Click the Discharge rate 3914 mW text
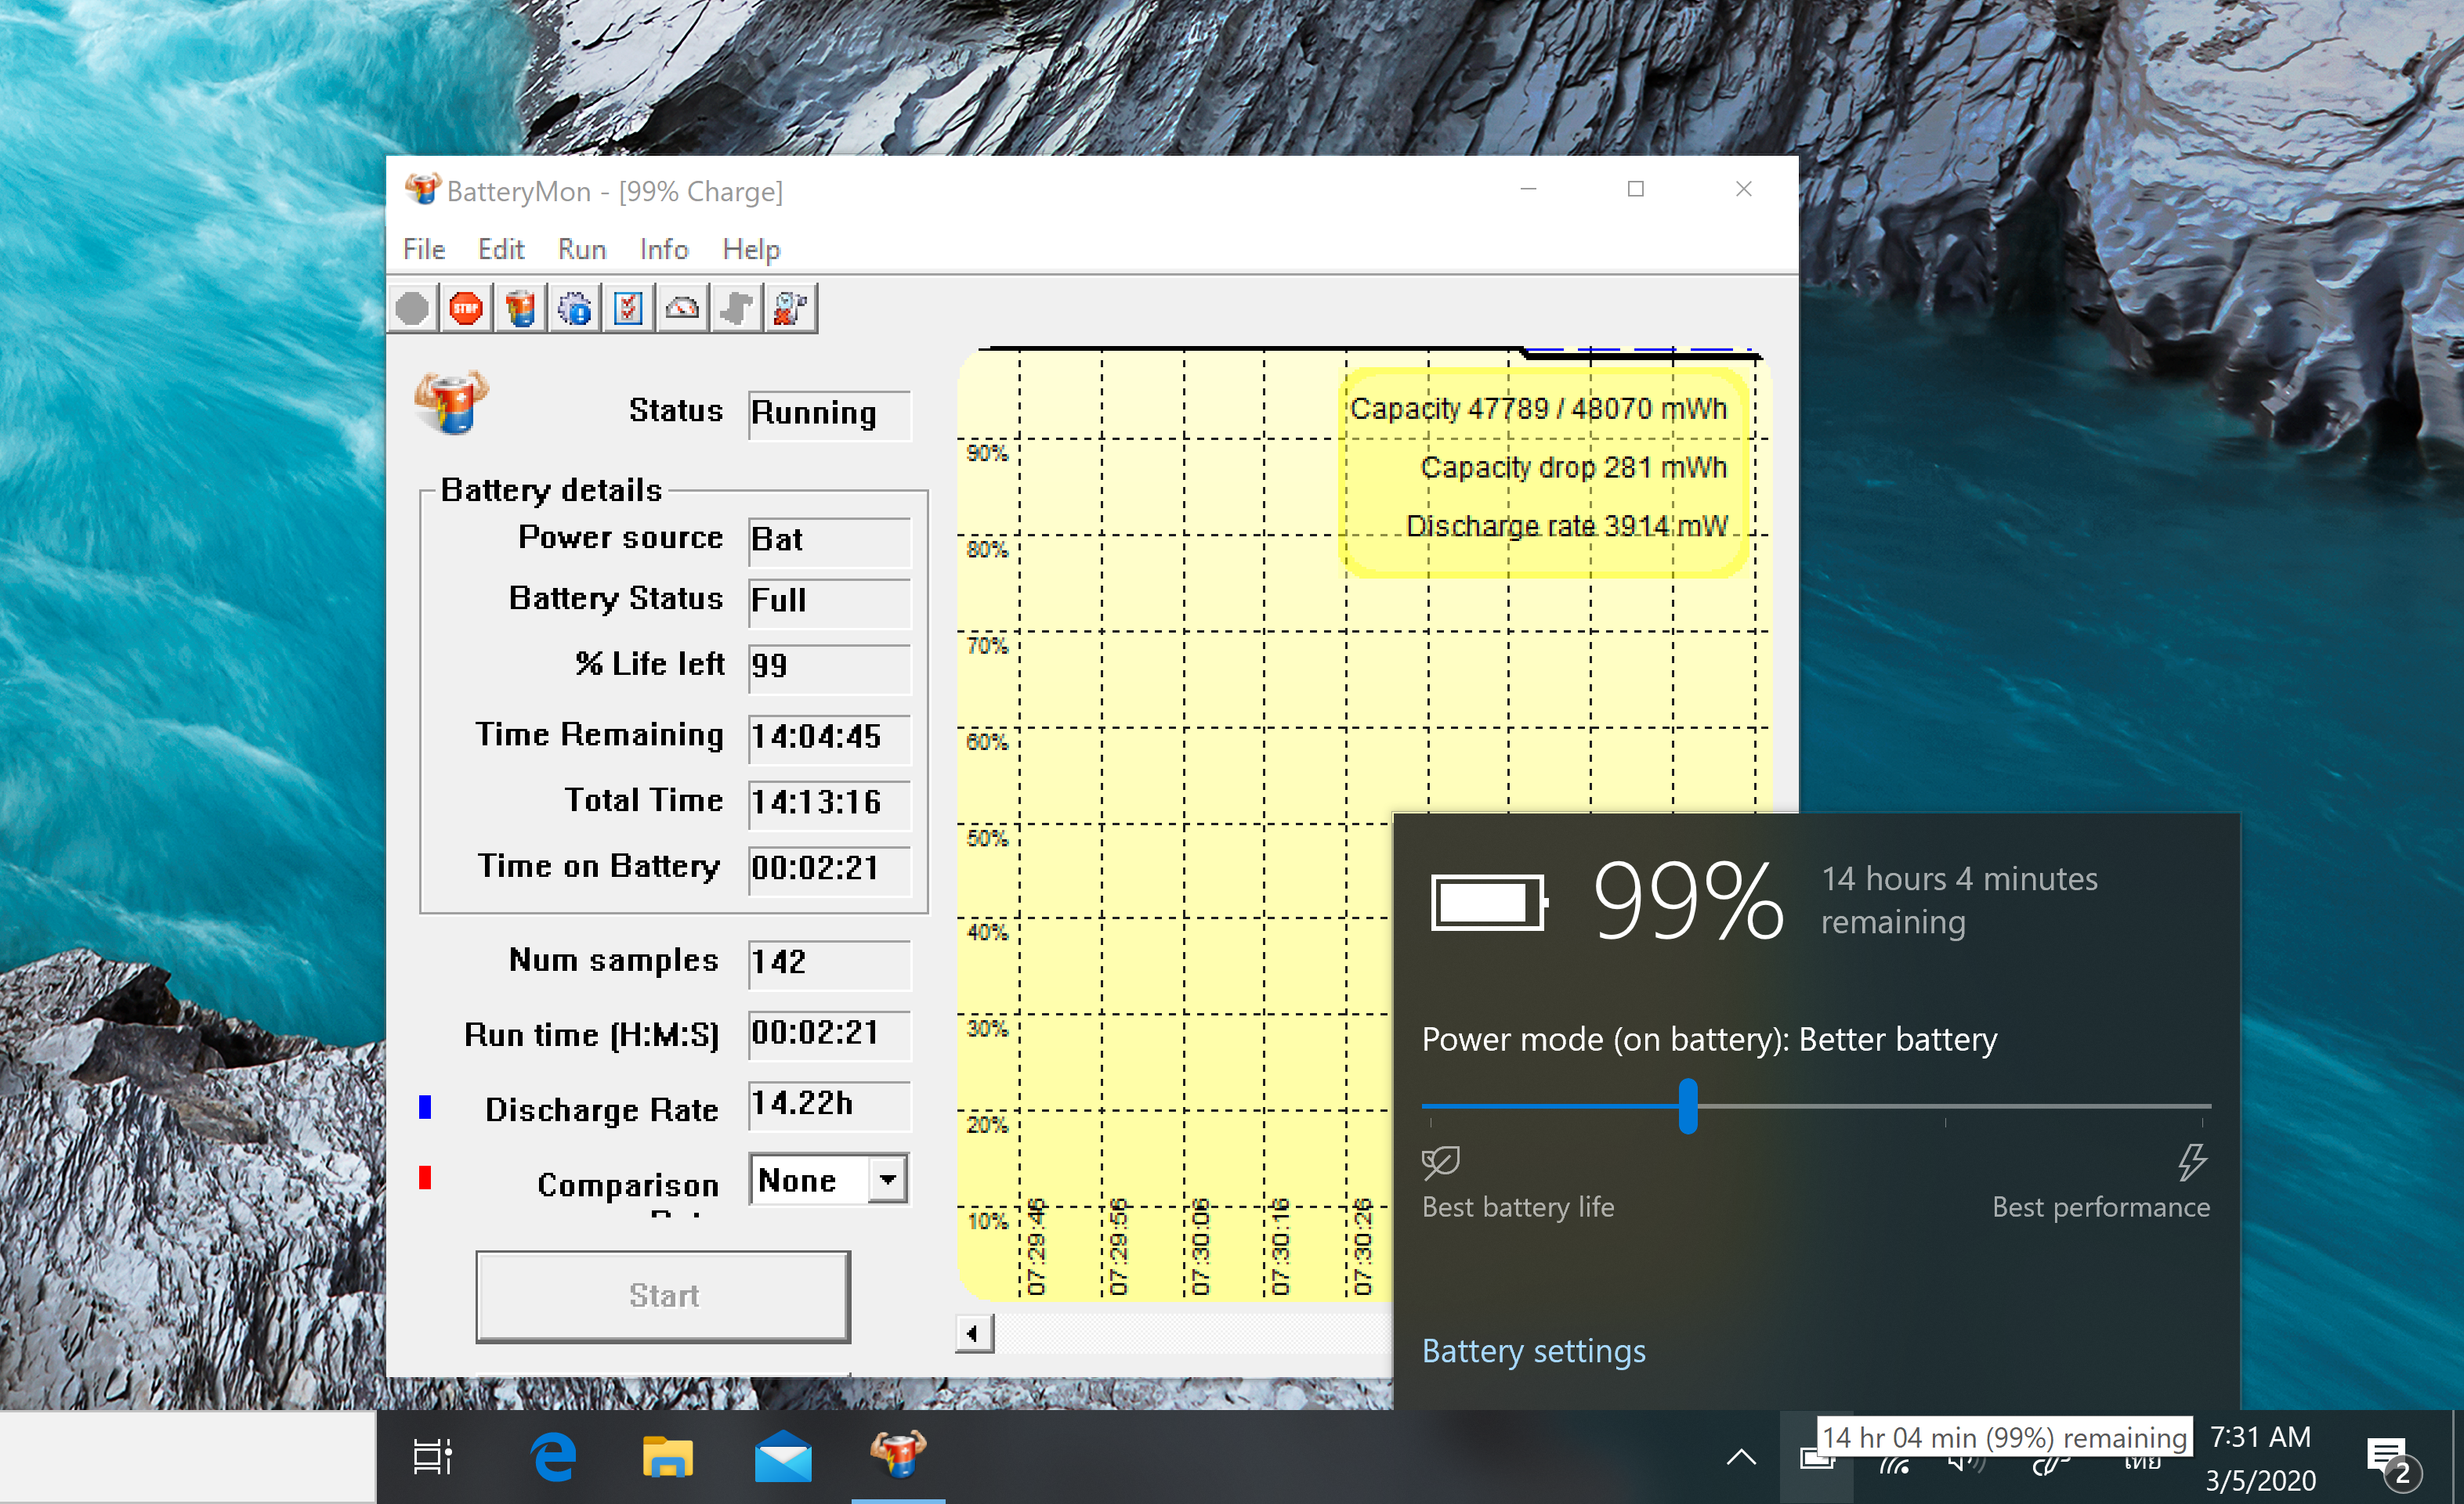 (x=1566, y=525)
